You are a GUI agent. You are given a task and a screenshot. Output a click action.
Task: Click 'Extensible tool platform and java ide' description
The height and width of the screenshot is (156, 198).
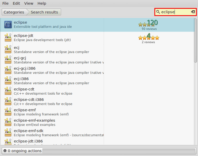click(43, 27)
